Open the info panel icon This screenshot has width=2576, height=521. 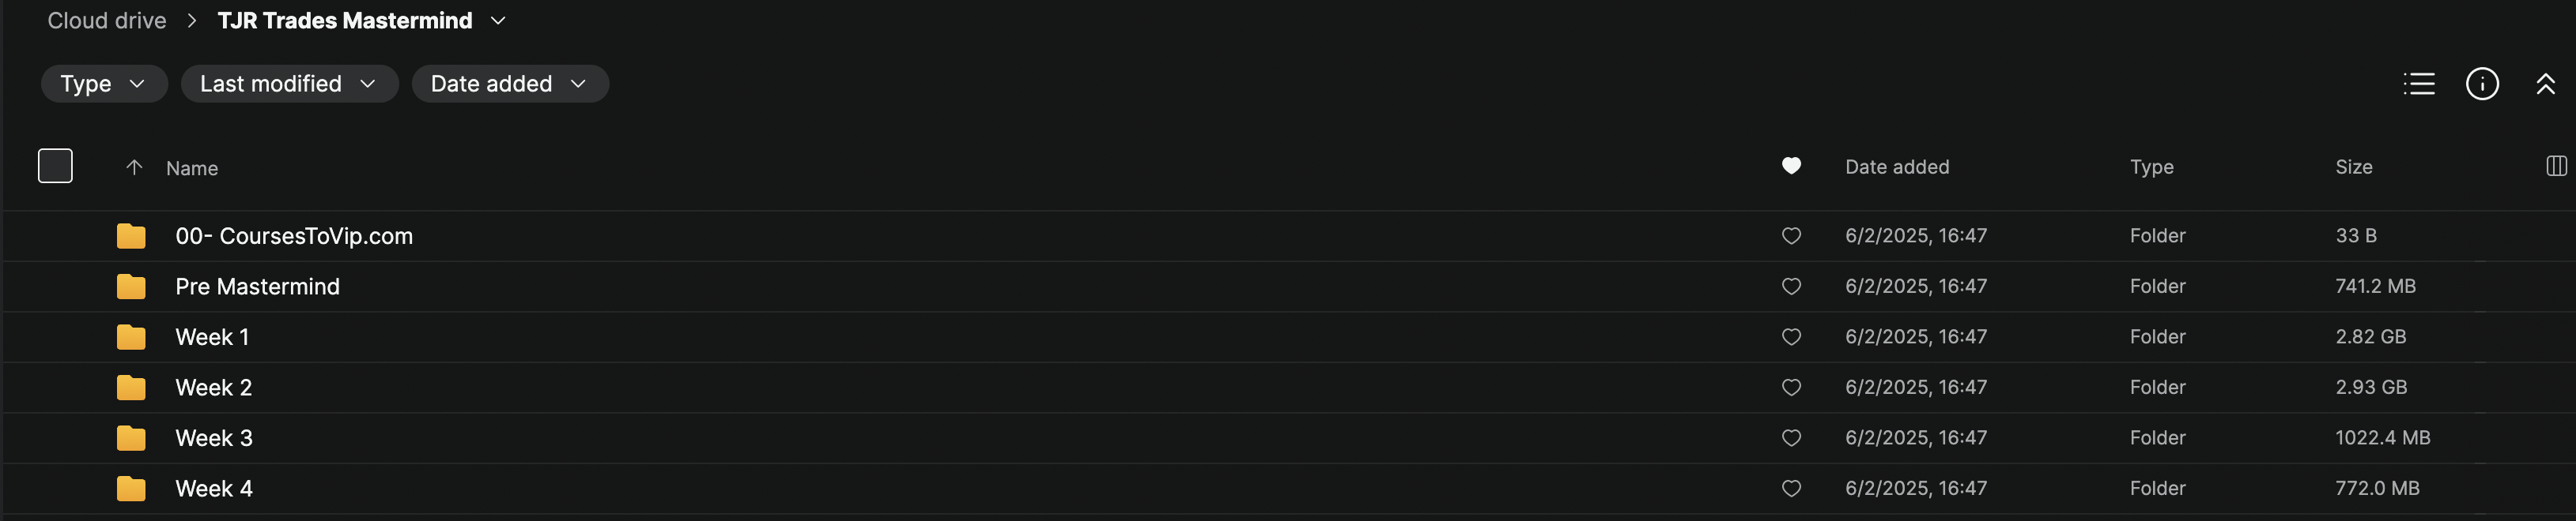[x=2481, y=84]
